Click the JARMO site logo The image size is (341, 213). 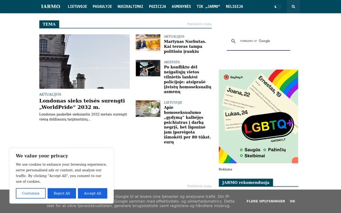tap(51, 7)
